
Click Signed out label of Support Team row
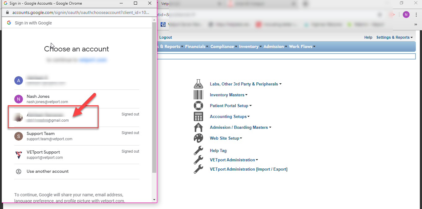(x=130, y=133)
